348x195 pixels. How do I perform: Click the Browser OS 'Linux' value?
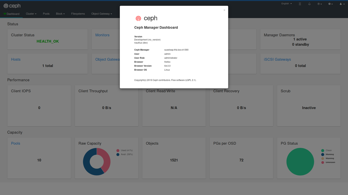coord(167,70)
